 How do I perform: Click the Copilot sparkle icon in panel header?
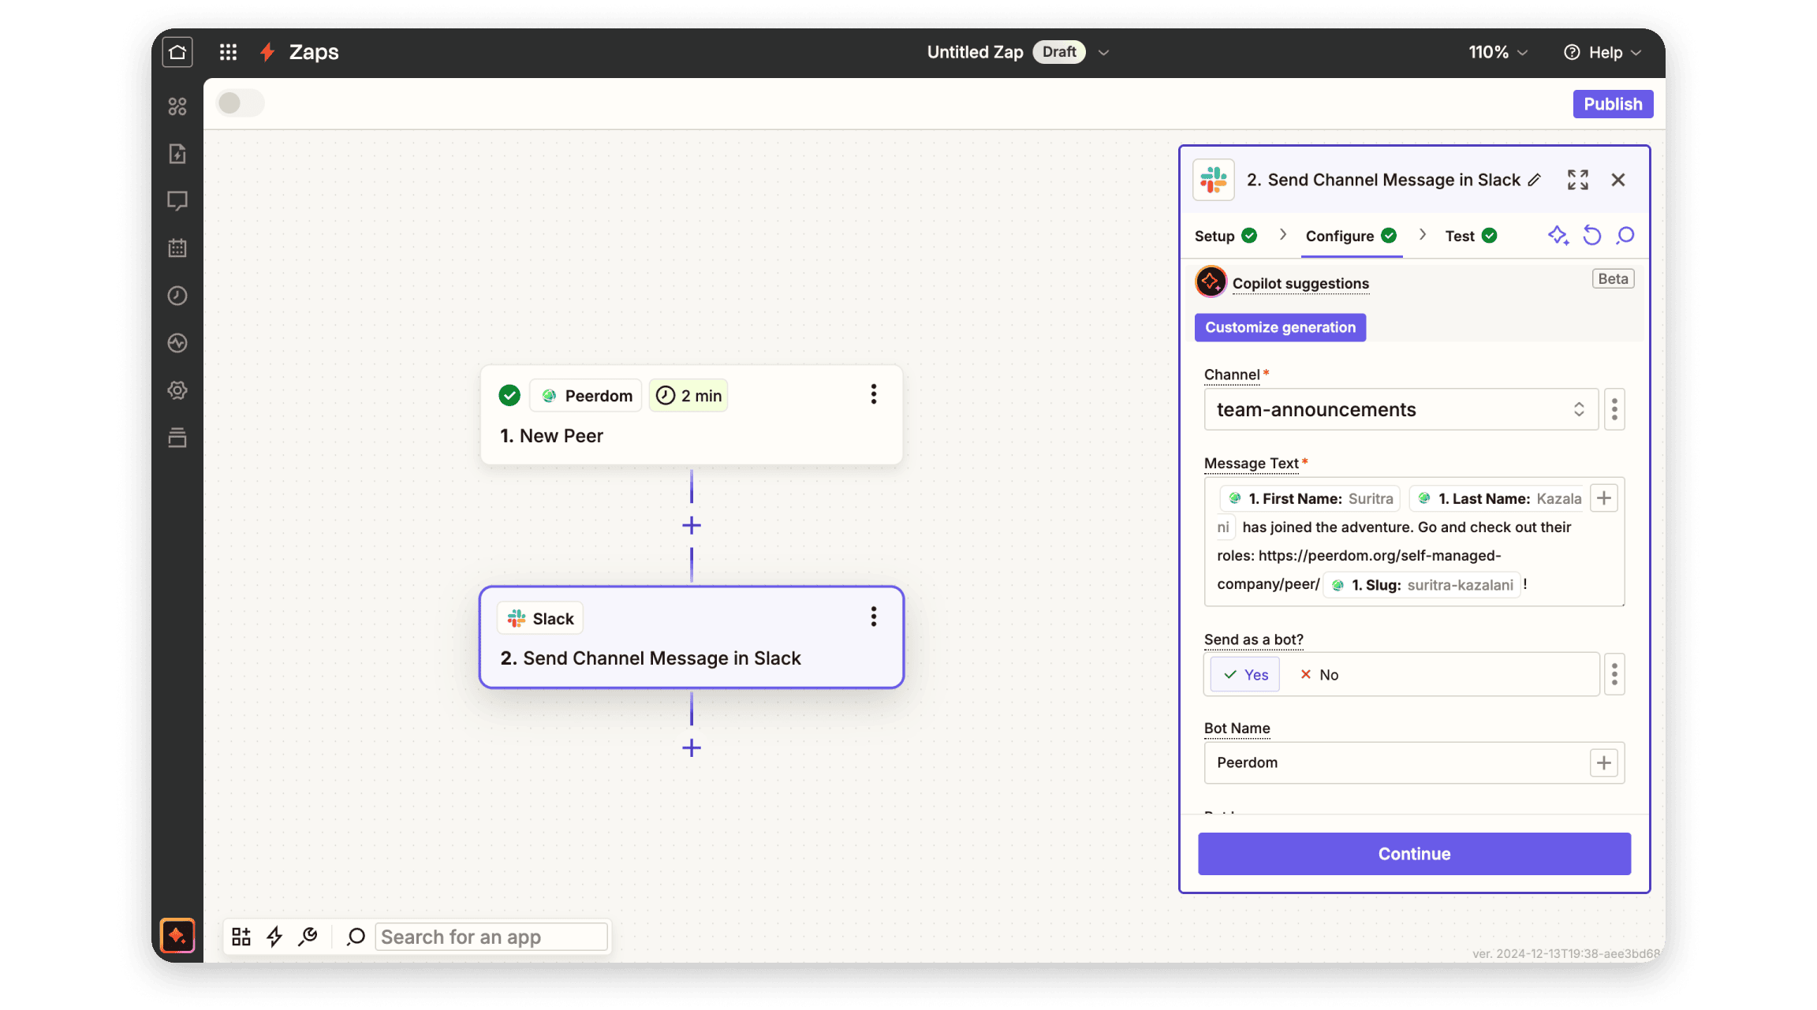[x=1558, y=236]
